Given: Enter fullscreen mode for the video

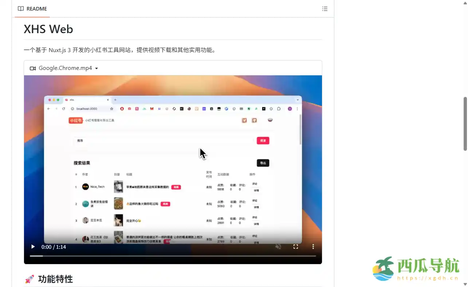Looking at the screenshot, I should click(296, 247).
